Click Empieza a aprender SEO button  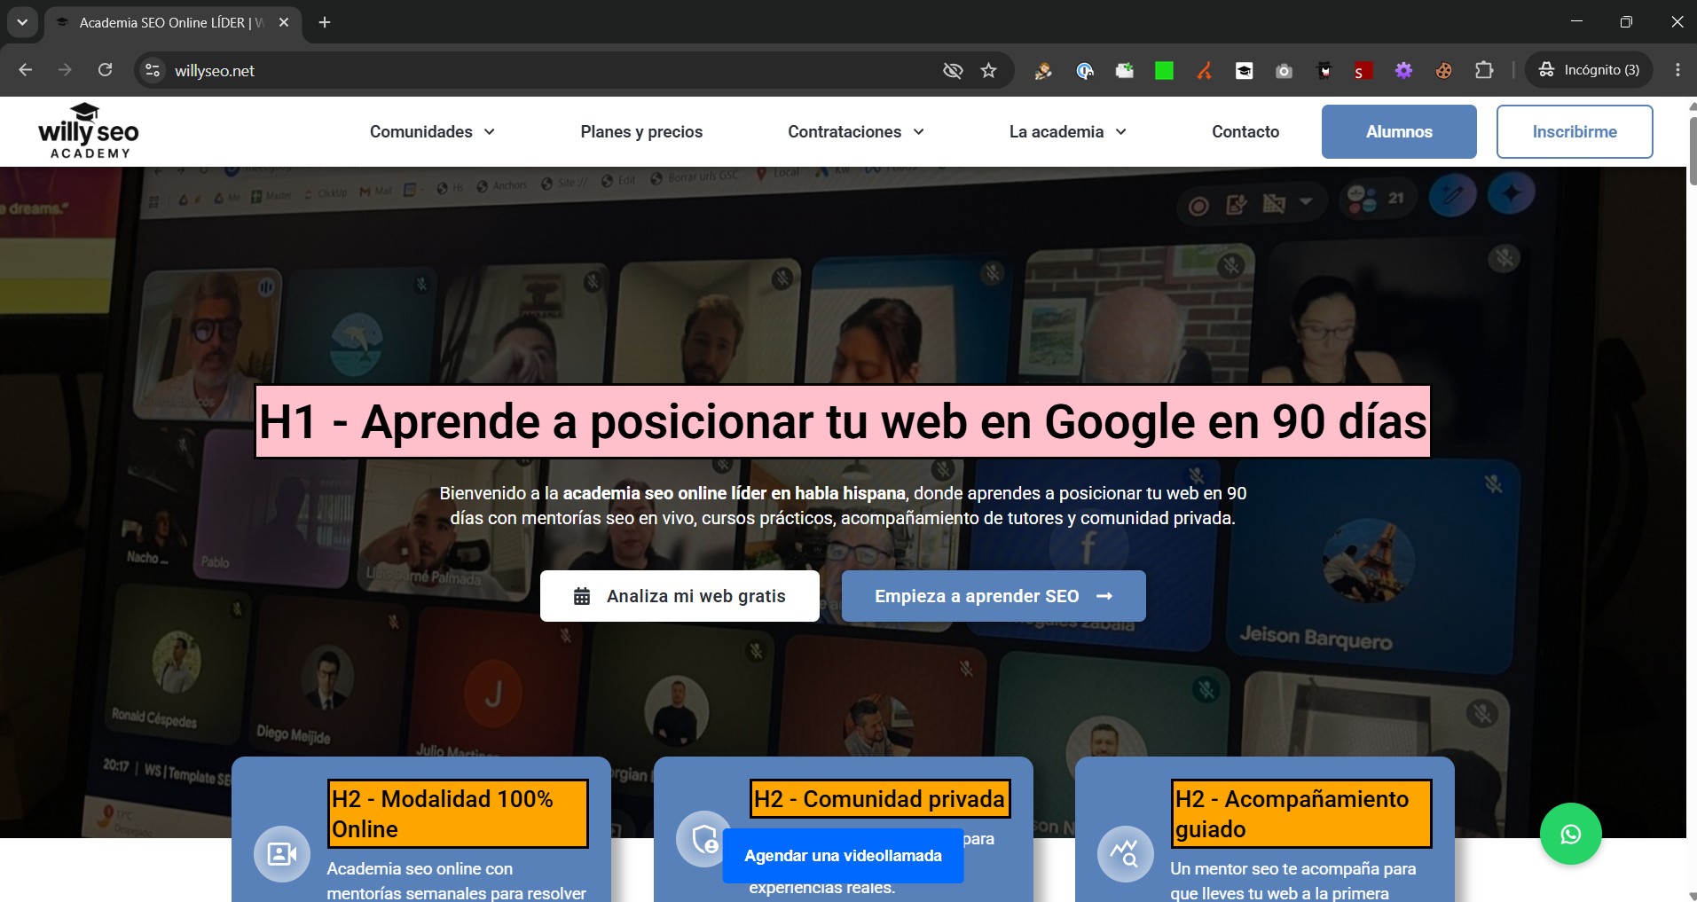click(x=994, y=596)
